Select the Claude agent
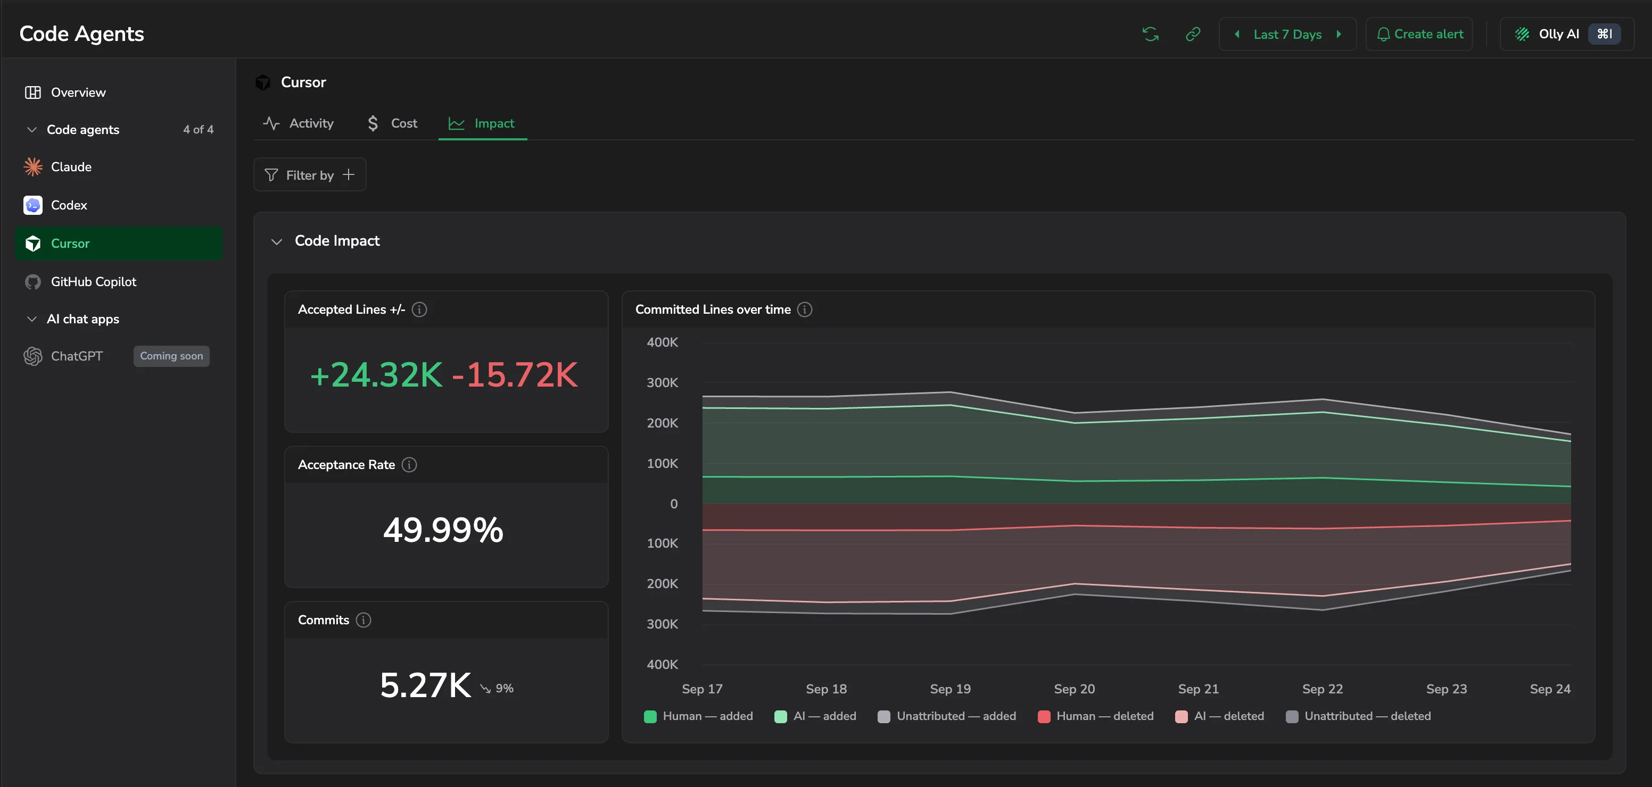1652x787 pixels. pos(119,166)
